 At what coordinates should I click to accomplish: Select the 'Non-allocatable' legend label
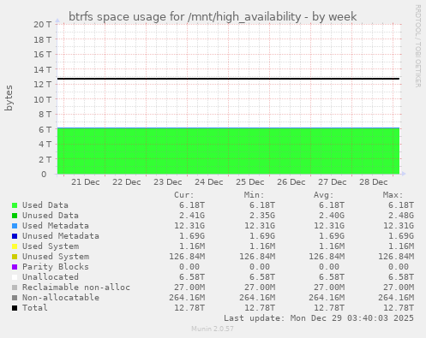pos(61,298)
